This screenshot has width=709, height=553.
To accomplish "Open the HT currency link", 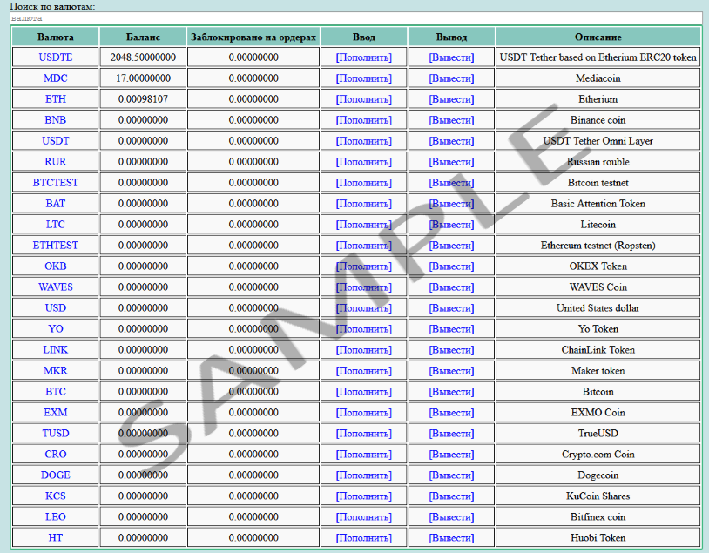I will click(x=55, y=537).
